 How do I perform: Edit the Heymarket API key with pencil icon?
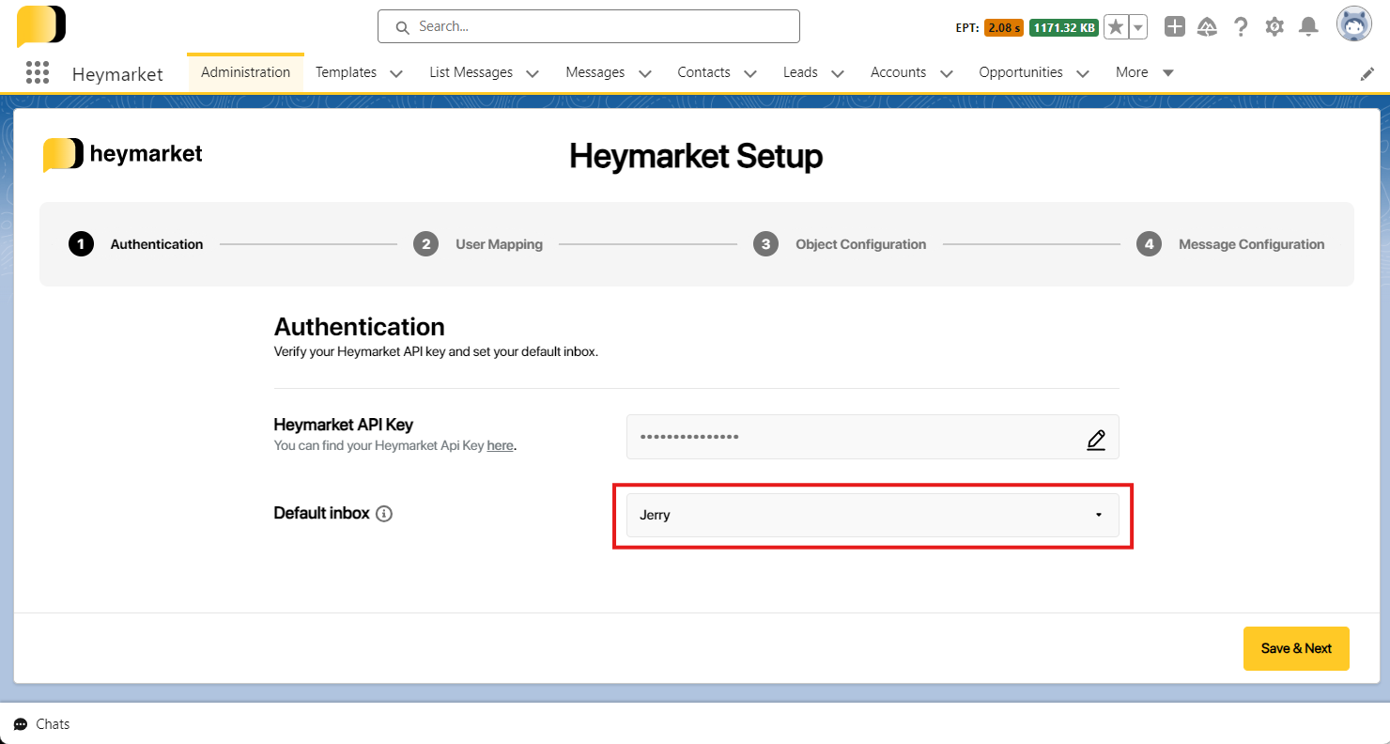click(x=1096, y=440)
